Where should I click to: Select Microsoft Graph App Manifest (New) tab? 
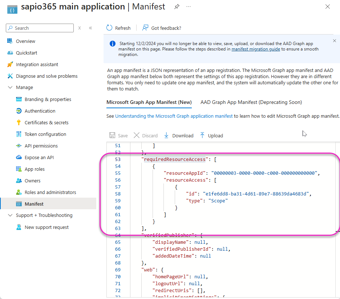(149, 102)
